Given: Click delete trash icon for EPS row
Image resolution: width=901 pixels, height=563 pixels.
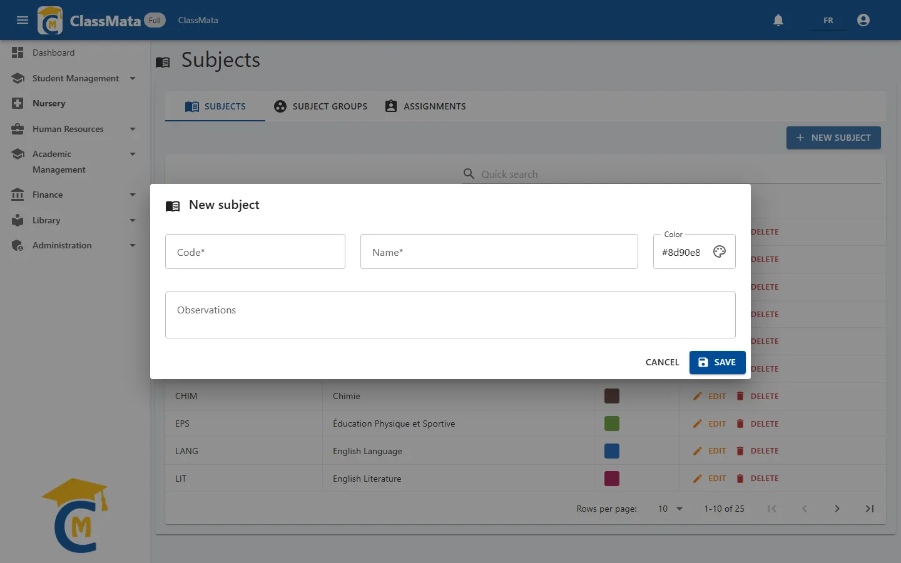Looking at the screenshot, I should [x=740, y=424].
